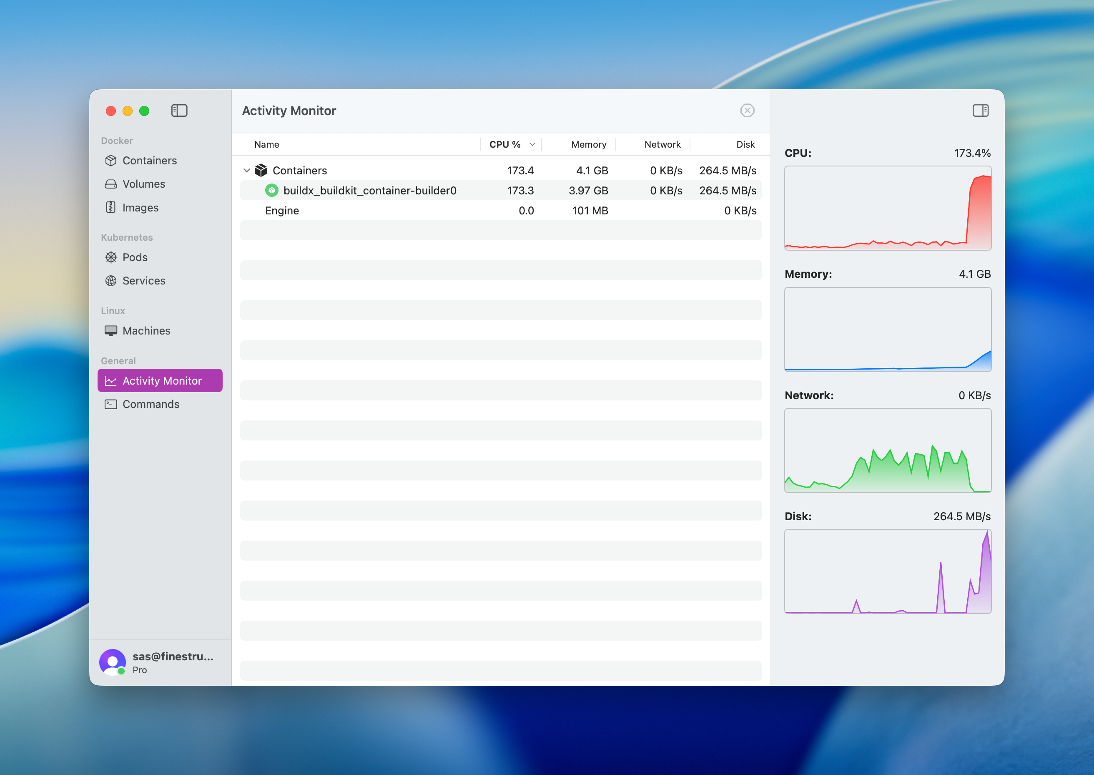
Task: Click the blue Memory usage graph
Action: 888,329
